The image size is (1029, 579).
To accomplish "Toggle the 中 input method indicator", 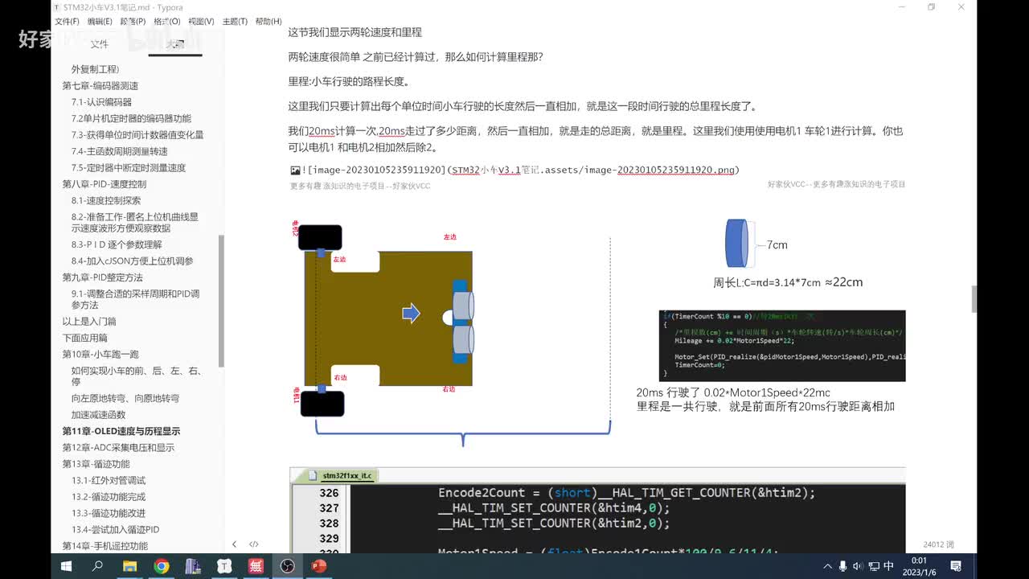I will click(888, 566).
